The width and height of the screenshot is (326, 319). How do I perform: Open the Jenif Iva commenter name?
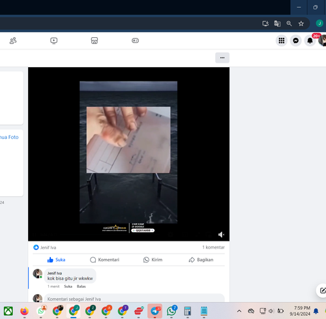[55, 273]
